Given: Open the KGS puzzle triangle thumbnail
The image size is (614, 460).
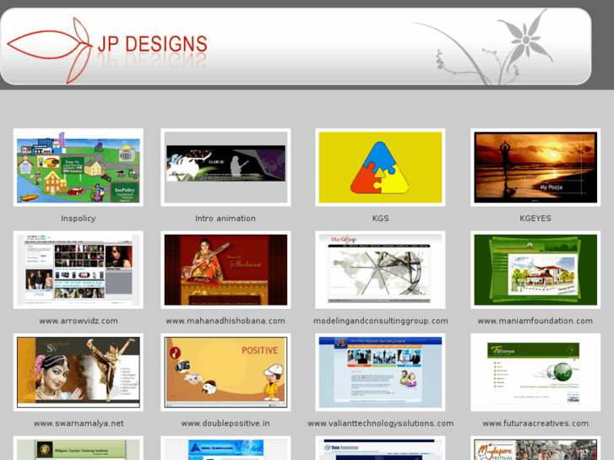Looking at the screenshot, I should click(x=380, y=168).
